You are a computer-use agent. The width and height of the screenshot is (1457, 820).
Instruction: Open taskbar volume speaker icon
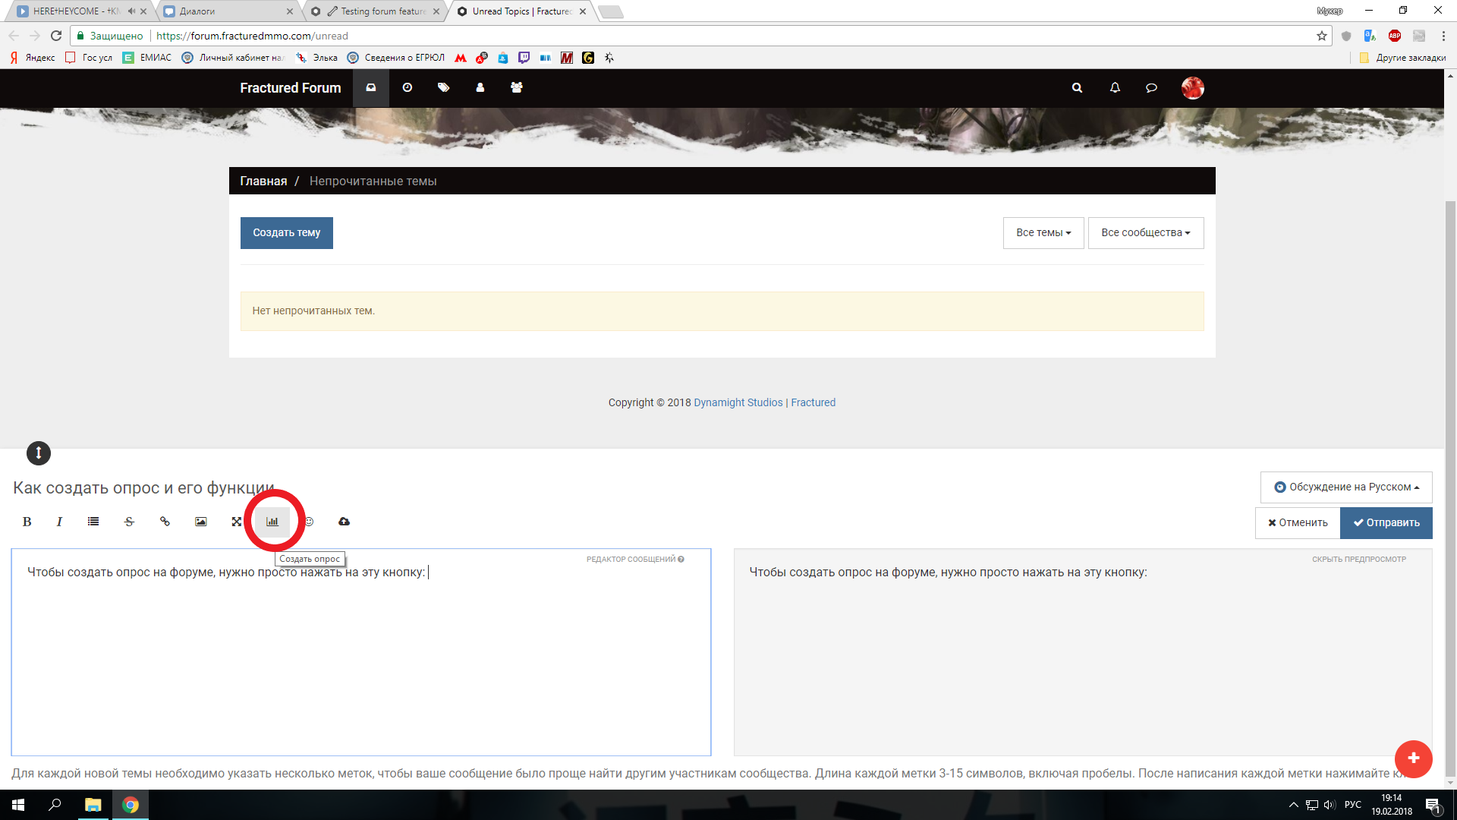1330,805
